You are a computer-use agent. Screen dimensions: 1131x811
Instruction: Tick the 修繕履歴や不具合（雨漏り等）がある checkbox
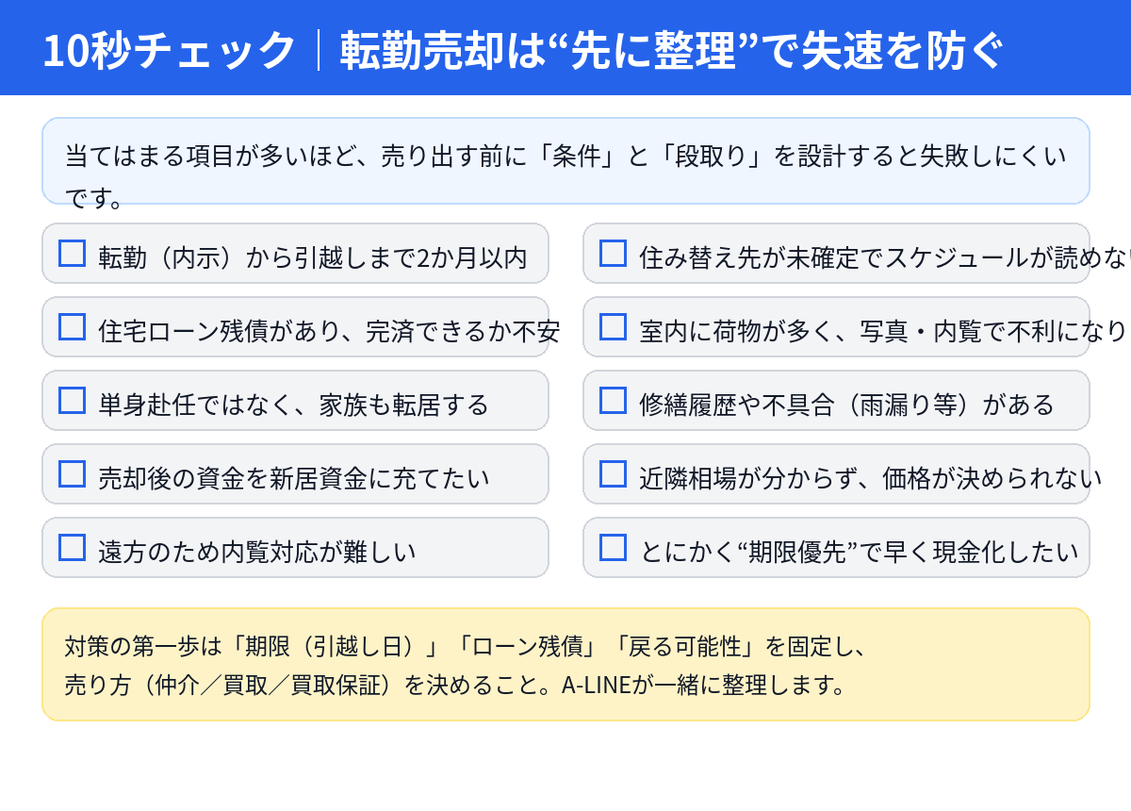pos(614,401)
